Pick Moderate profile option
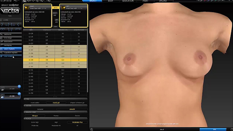The width and height of the screenshot is (233, 131). coord(35,125)
